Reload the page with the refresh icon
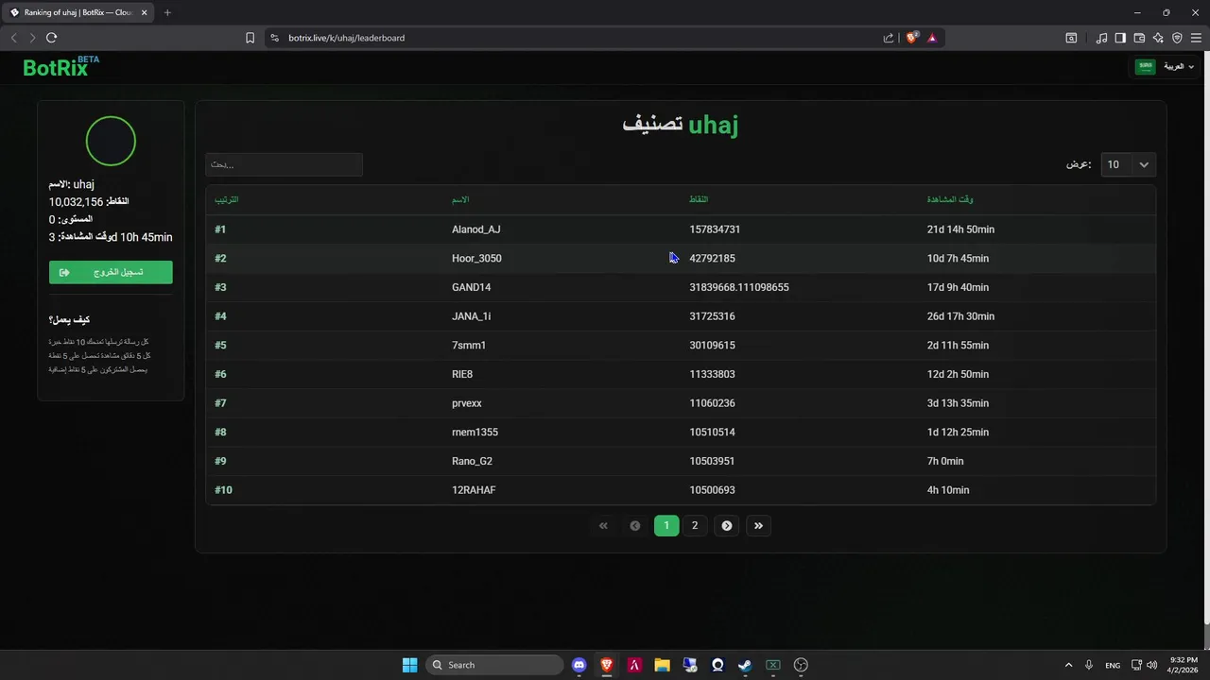 51,38
